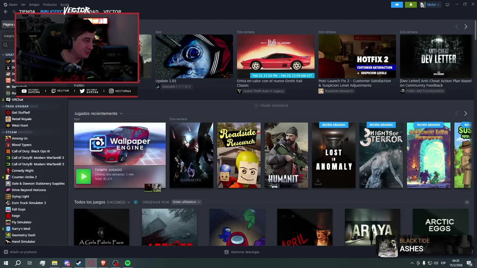Click the Get Stuffed! game icon

coord(8,112)
